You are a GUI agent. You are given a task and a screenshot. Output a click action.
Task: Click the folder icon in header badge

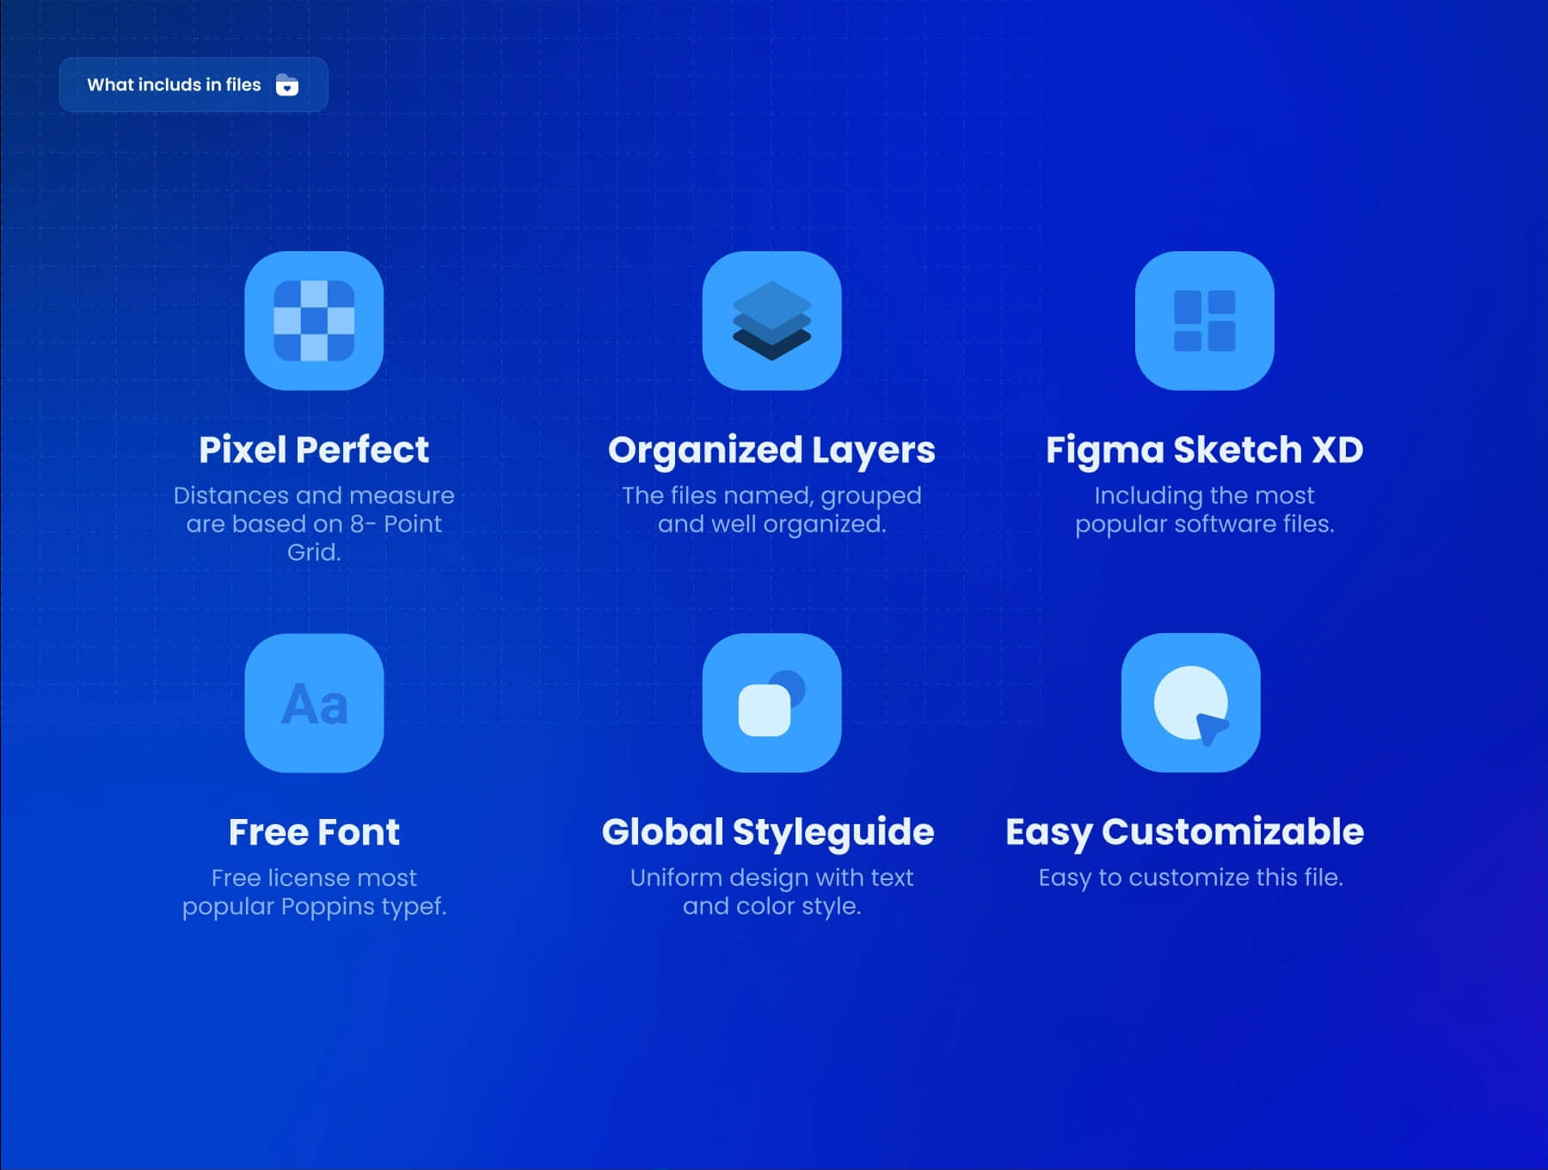coord(287,85)
